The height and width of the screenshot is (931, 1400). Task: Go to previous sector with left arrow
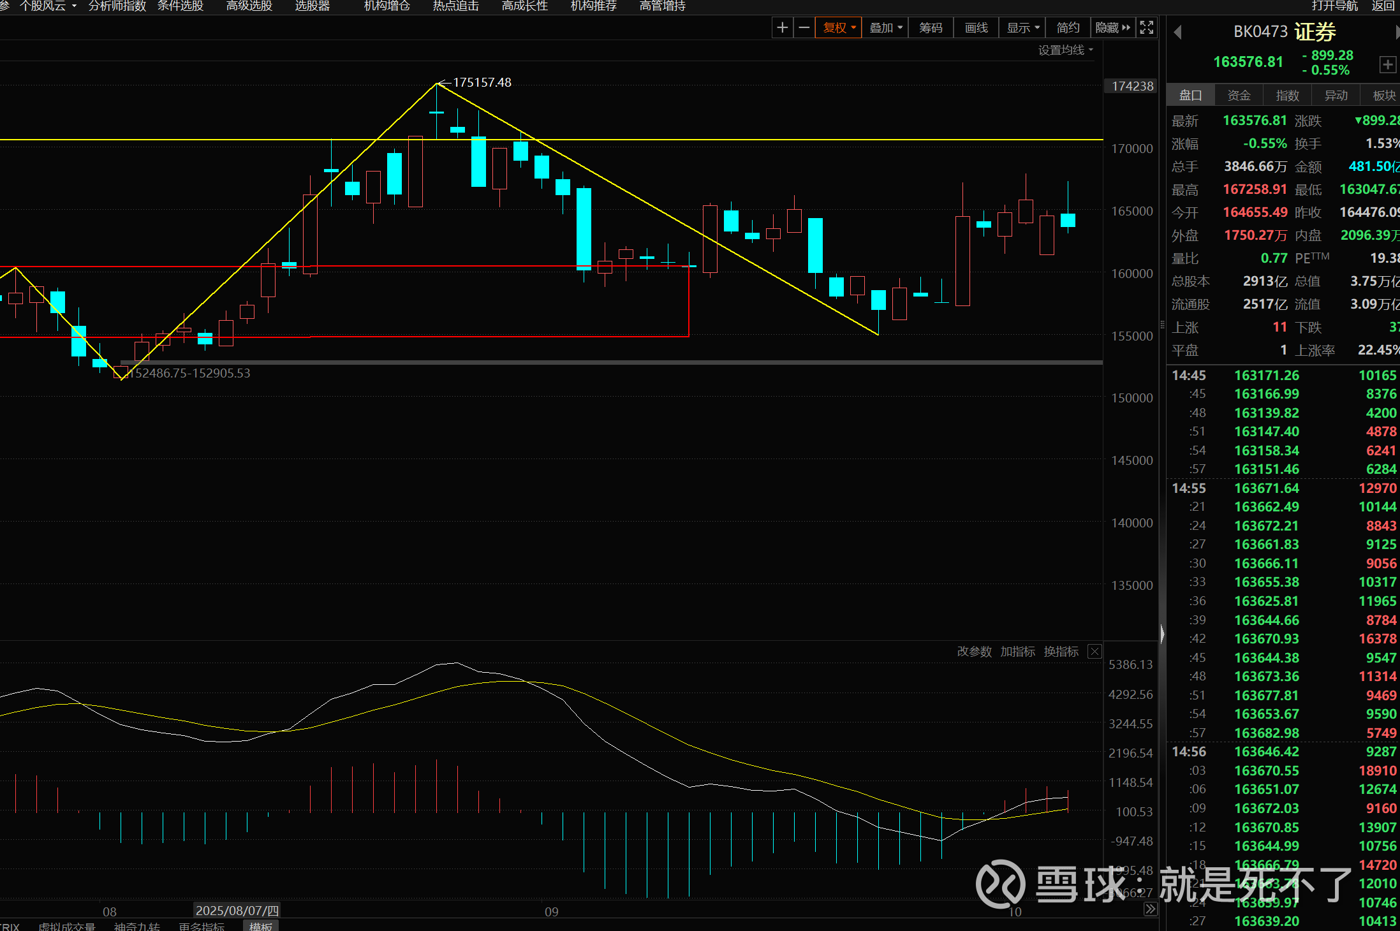click(x=1177, y=32)
